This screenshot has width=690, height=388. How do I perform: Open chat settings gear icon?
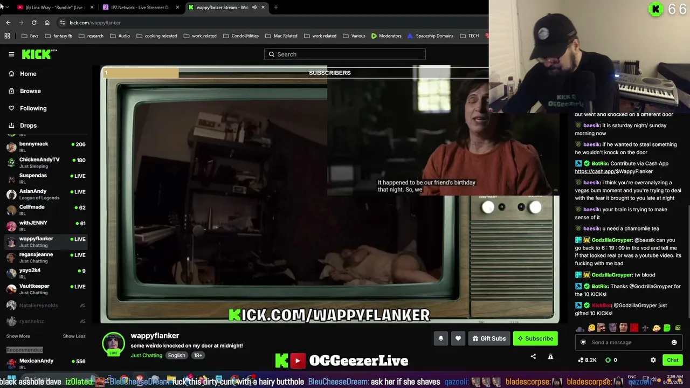[653, 360]
